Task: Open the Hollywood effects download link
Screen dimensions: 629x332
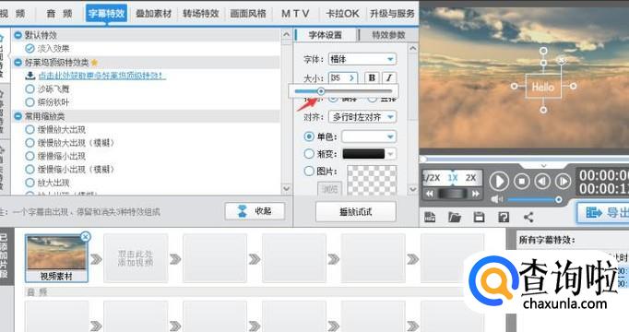Action: coord(102,76)
